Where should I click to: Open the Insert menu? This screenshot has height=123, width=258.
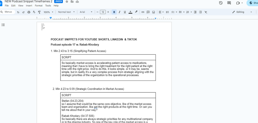pos(29,6)
